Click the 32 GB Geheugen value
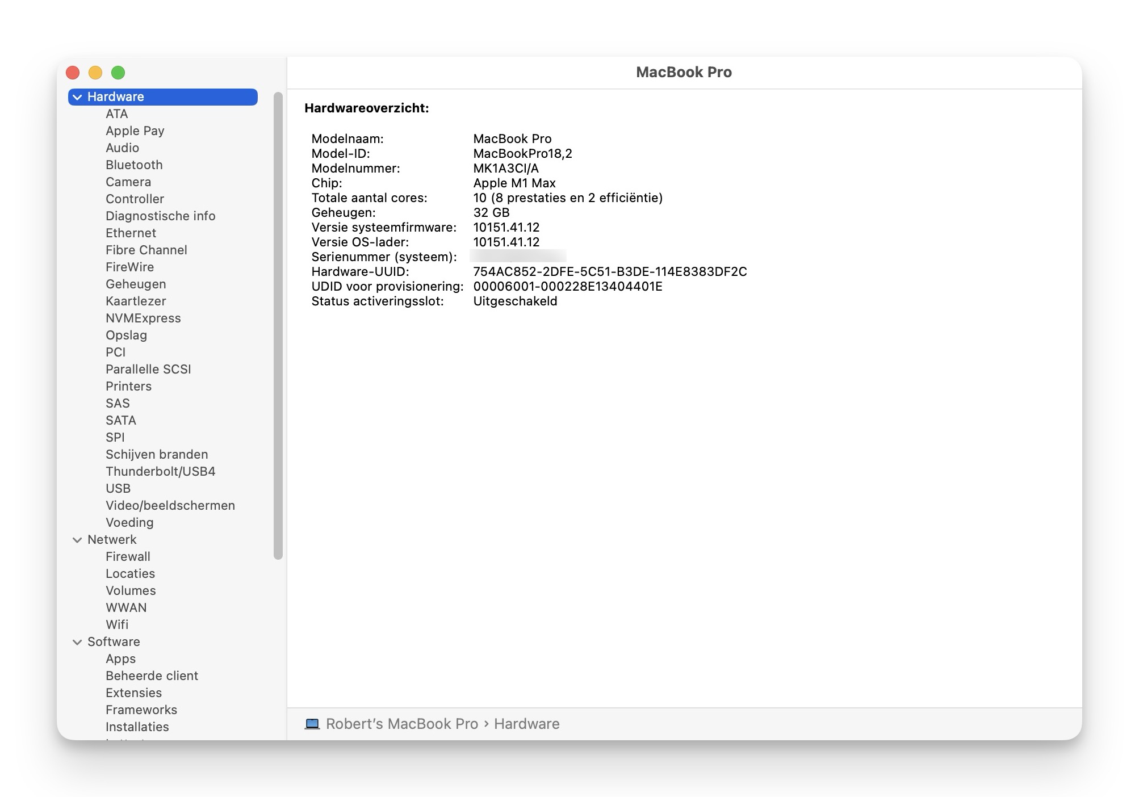The height and width of the screenshot is (797, 1139). (492, 213)
